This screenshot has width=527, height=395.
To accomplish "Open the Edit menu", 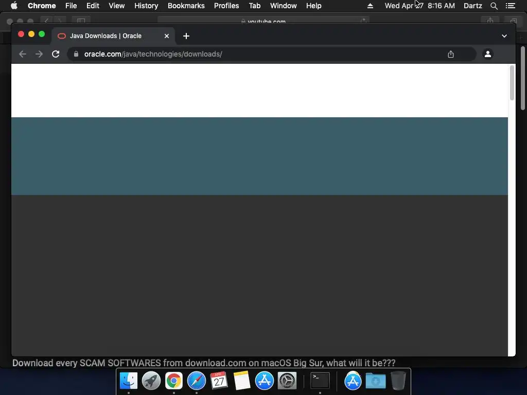I will 93,6.
